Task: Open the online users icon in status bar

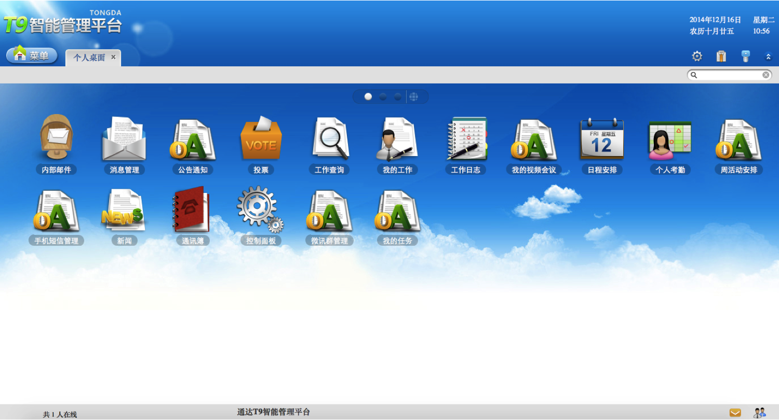Action: click(759, 413)
